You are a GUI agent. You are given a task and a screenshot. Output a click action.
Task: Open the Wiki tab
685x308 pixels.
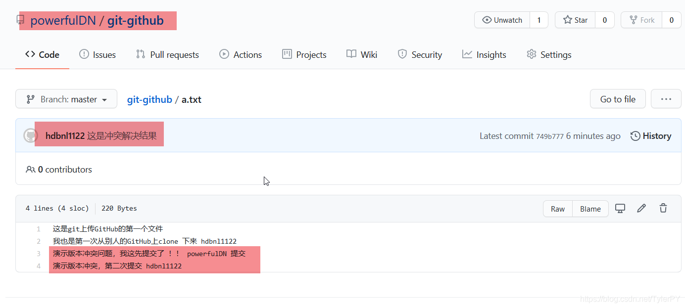coord(362,54)
